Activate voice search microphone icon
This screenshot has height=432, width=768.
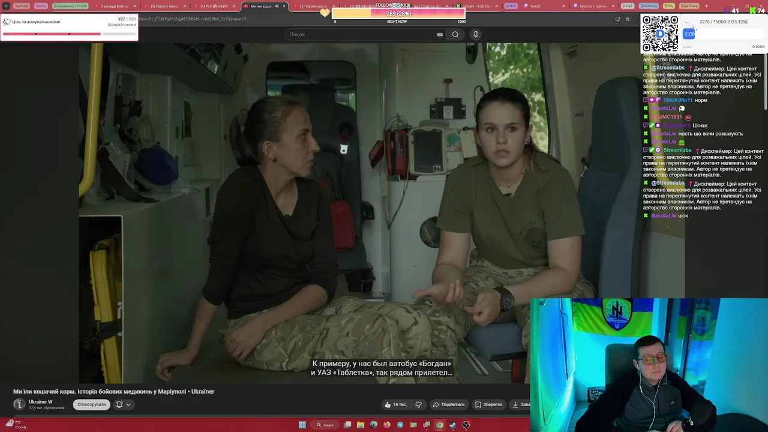(x=476, y=34)
